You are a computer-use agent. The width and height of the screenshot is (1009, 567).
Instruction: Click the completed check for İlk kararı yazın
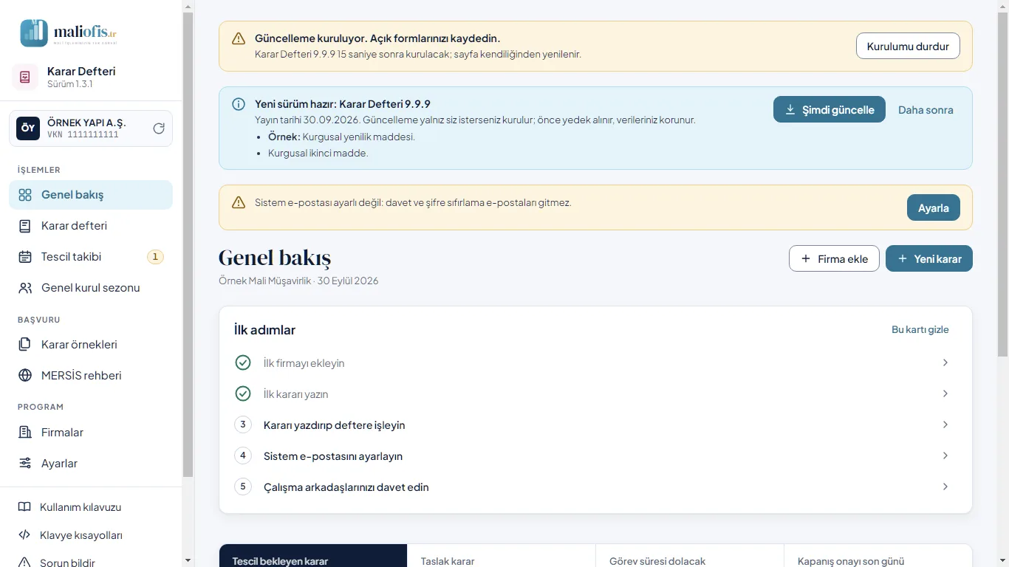tap(243, 394)
